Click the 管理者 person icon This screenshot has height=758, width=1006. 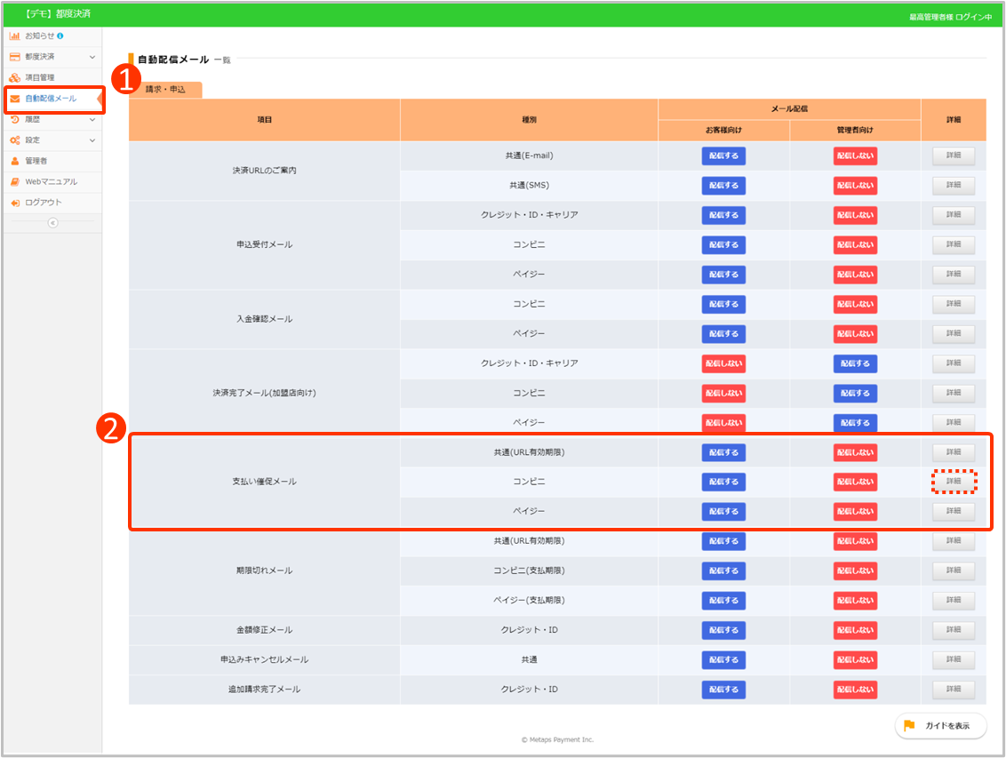(15, 161)
